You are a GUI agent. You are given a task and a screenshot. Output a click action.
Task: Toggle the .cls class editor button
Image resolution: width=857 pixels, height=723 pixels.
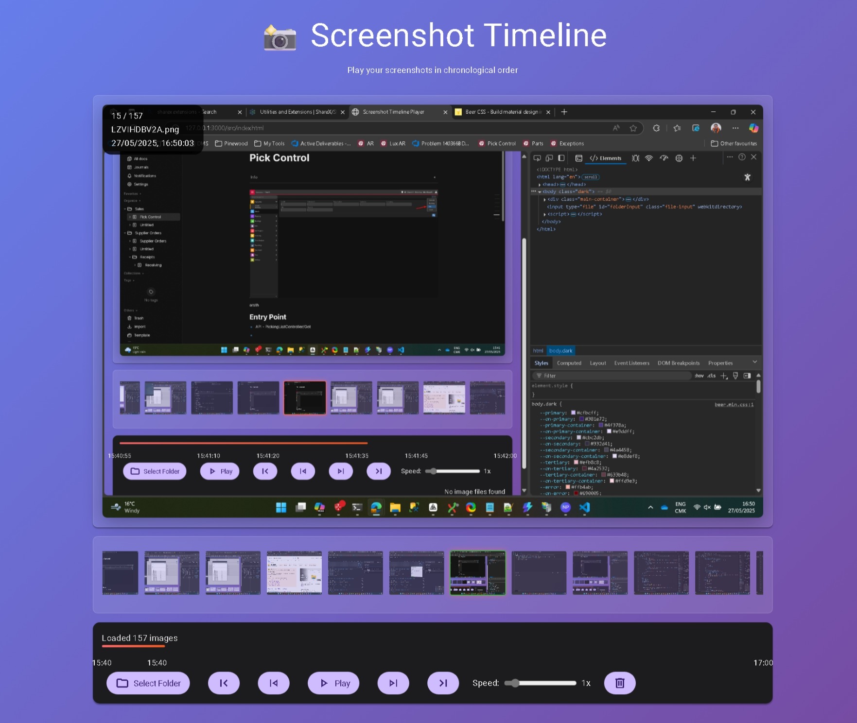pos(711,376)
